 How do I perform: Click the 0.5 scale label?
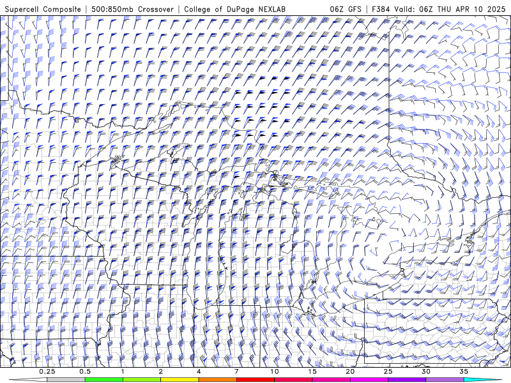coord(85,372)
